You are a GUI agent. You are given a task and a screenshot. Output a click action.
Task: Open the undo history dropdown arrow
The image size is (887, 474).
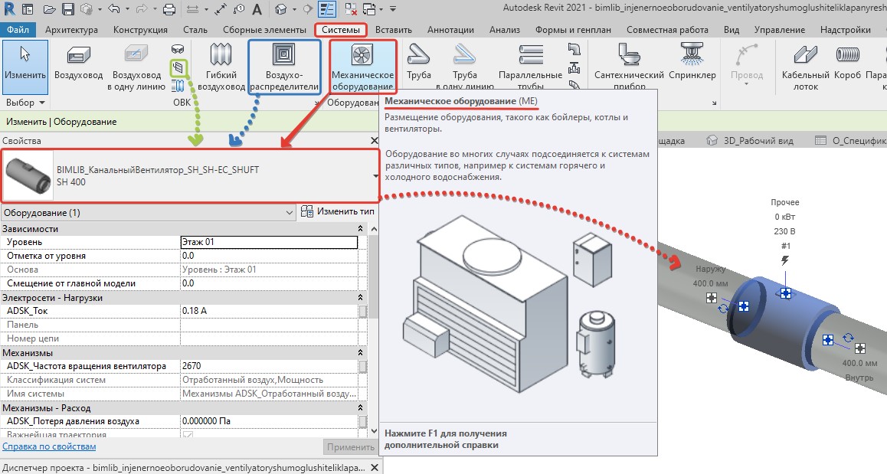click(x=128, y=9)
